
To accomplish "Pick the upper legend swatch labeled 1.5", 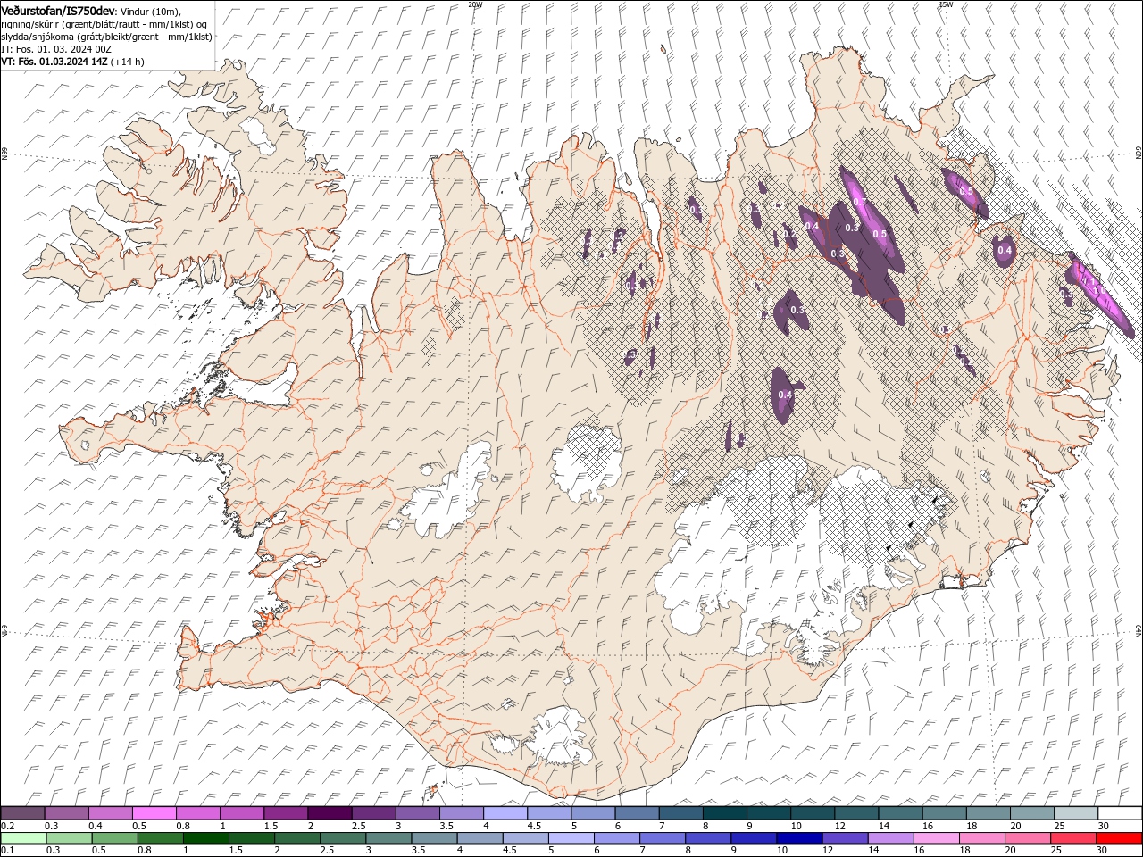I will point(286,813).
